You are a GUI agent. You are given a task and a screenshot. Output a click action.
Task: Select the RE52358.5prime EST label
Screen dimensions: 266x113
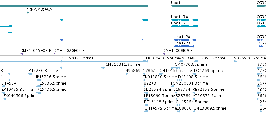point(208,90)
